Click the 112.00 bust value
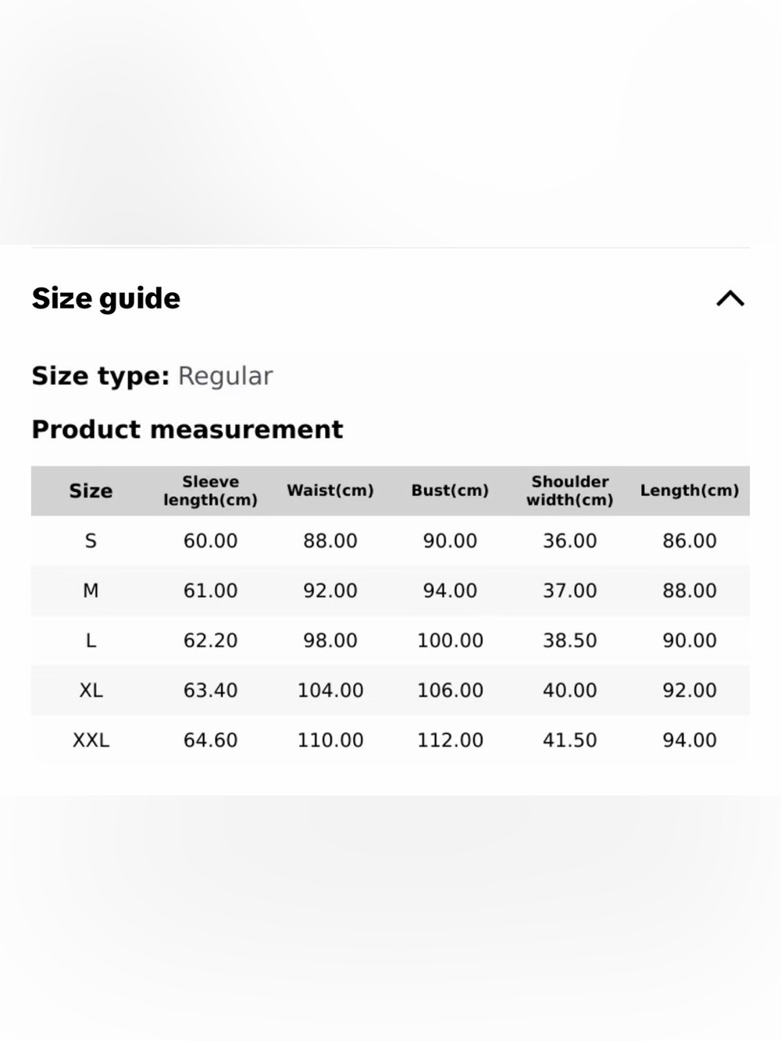The width and height of the screenshot is (781, 1041). (x=450, y=740)
